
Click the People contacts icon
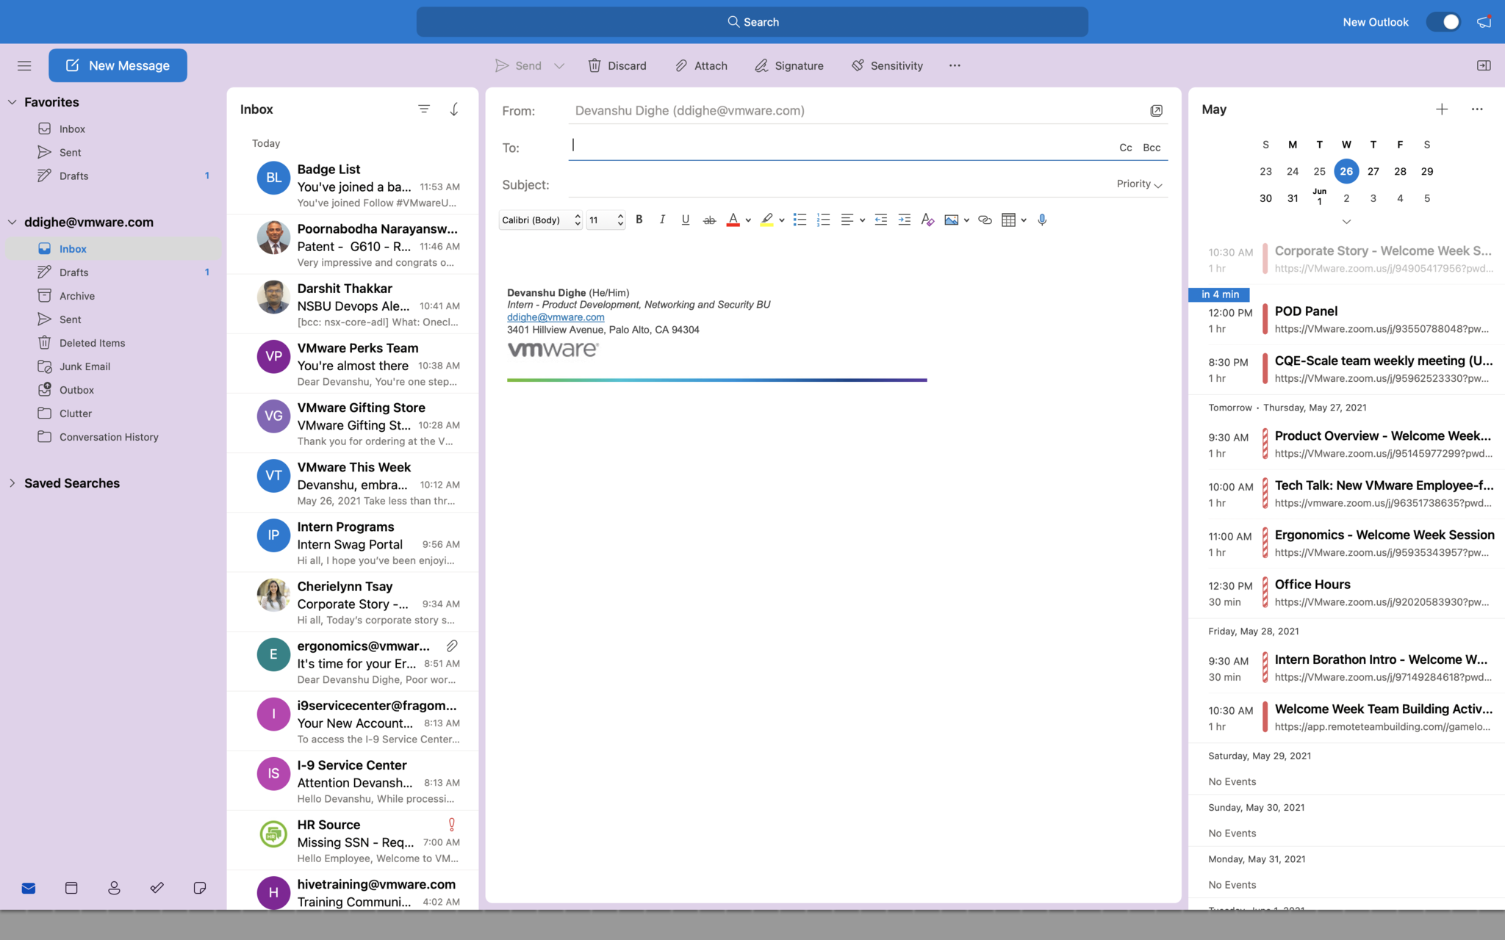(x=114, y=888)
